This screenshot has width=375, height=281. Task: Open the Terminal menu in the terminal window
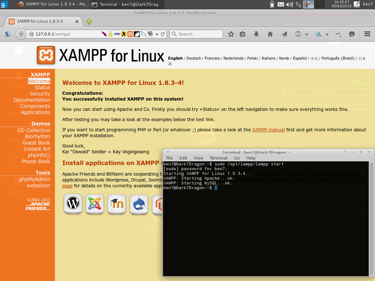pos(218,158)
